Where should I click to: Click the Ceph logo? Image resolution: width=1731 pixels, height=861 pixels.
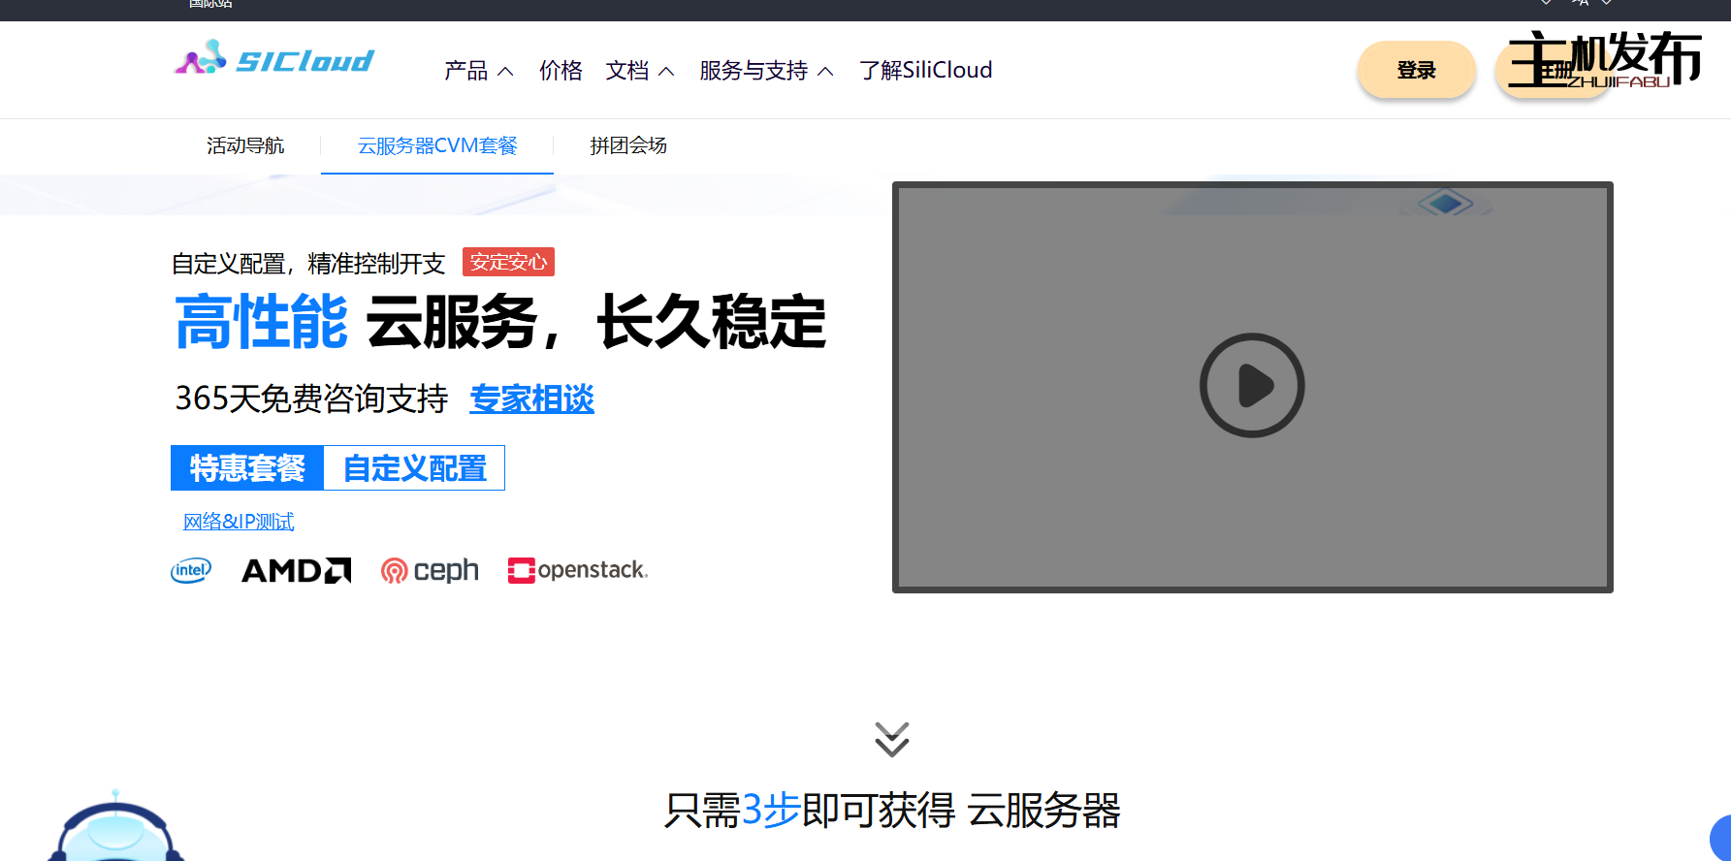430,571
